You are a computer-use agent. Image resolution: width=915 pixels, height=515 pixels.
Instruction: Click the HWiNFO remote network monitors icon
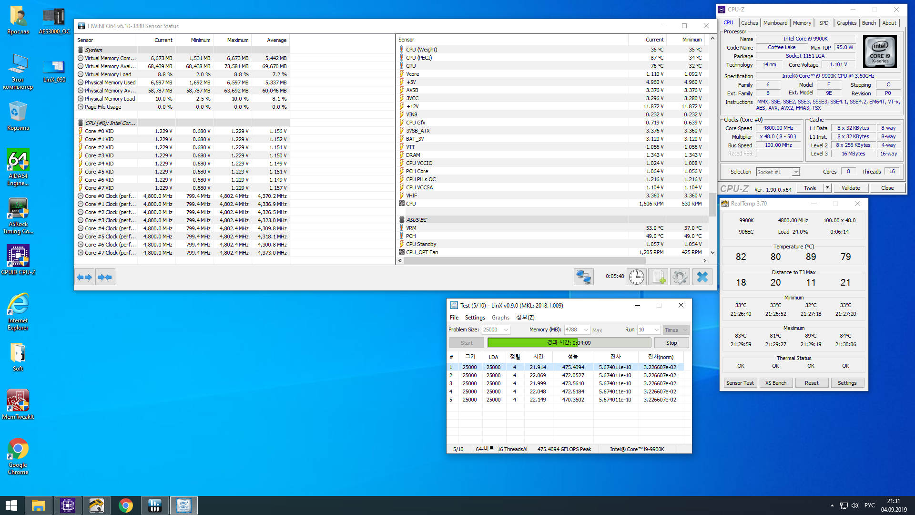click(583, 277)
